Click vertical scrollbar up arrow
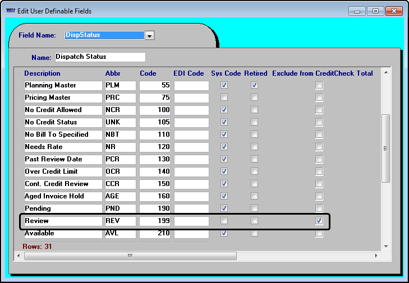409x283 pixels. (385, 73)
